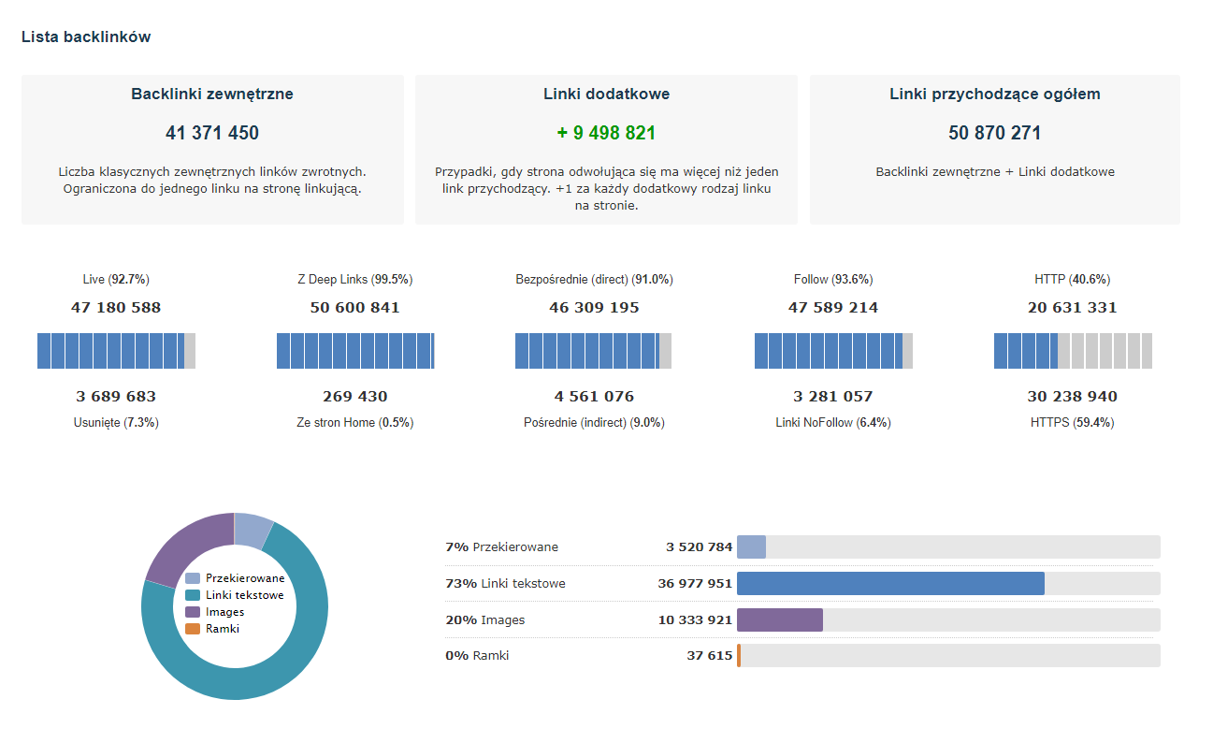The height and width of the screenshot is (743, 1213).
Task: Click the number 46 309 195
Action: click(594, 308)
